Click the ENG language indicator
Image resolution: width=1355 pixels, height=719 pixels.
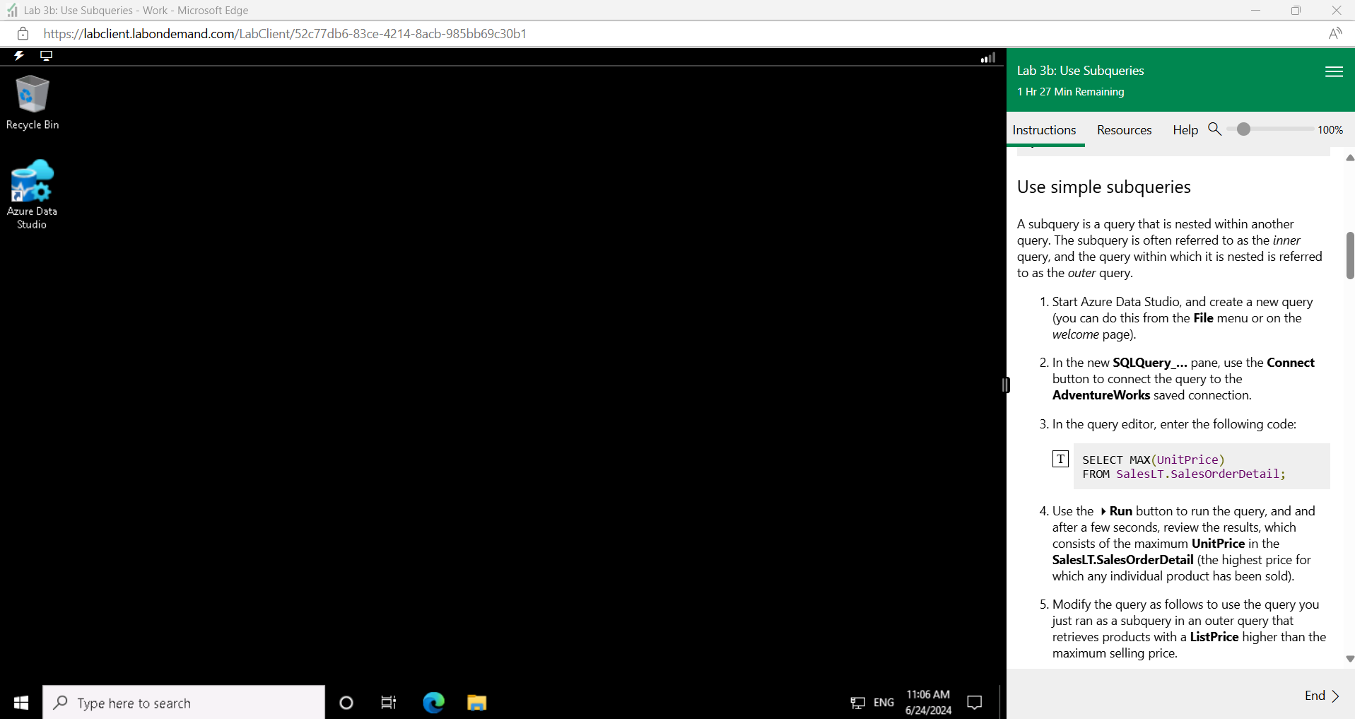pyautogui.click(x=884, y=703)
